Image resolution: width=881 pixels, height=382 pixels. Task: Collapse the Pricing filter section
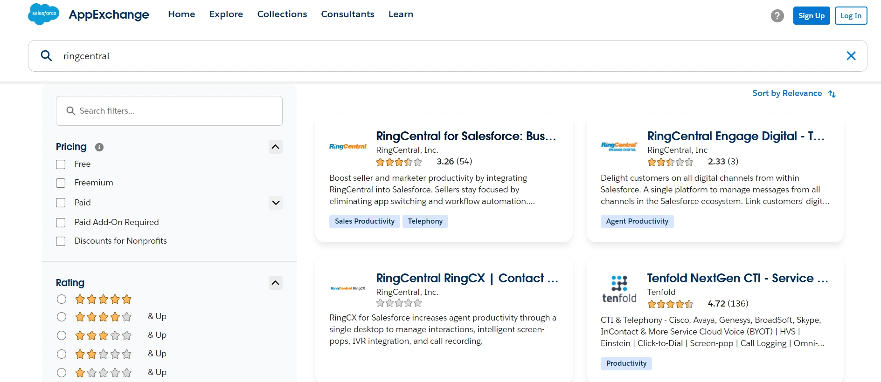(275, 146)
